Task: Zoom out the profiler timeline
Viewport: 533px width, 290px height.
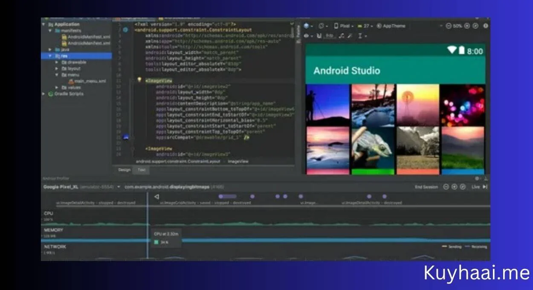Action: pos(446,187)
